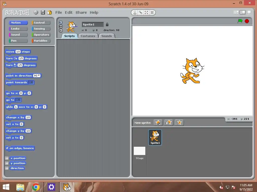The height and width of the screenshot is (192, 257).
Task: Click the move 10 steps block
Action: coord(18,52)
